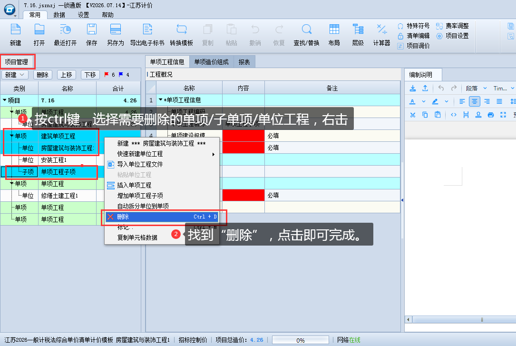The image size is (516, 346).
Task: Click the cut scissors icon in the editor
Action: pos(413,115)
